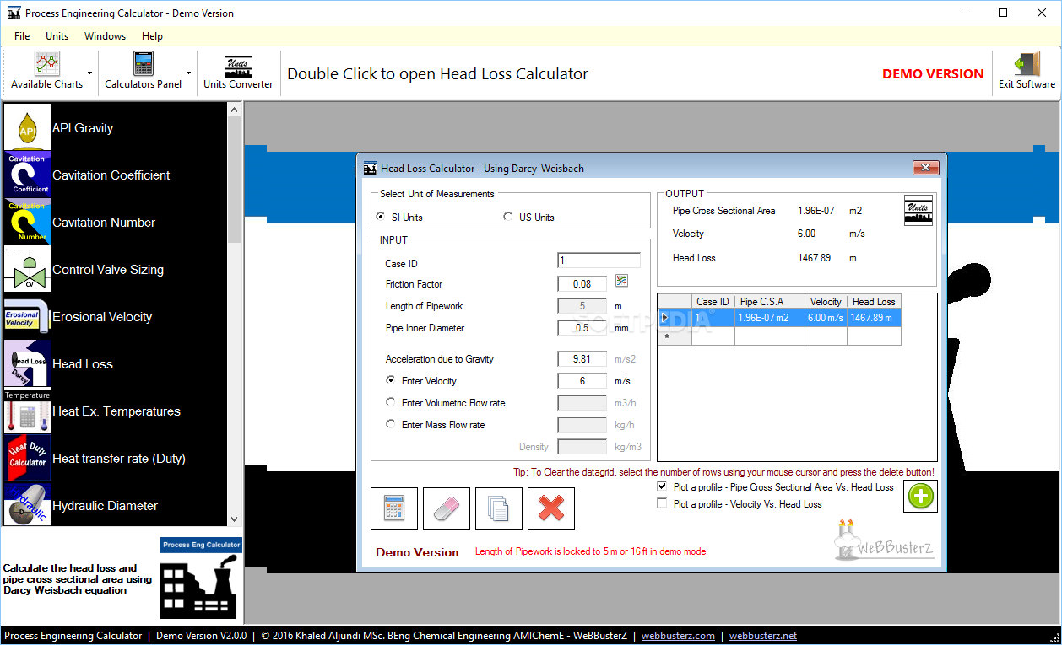Click the Copy results pages button
Image resolution: width=1062 pixels, height=645 pixels.
[499, 508]
